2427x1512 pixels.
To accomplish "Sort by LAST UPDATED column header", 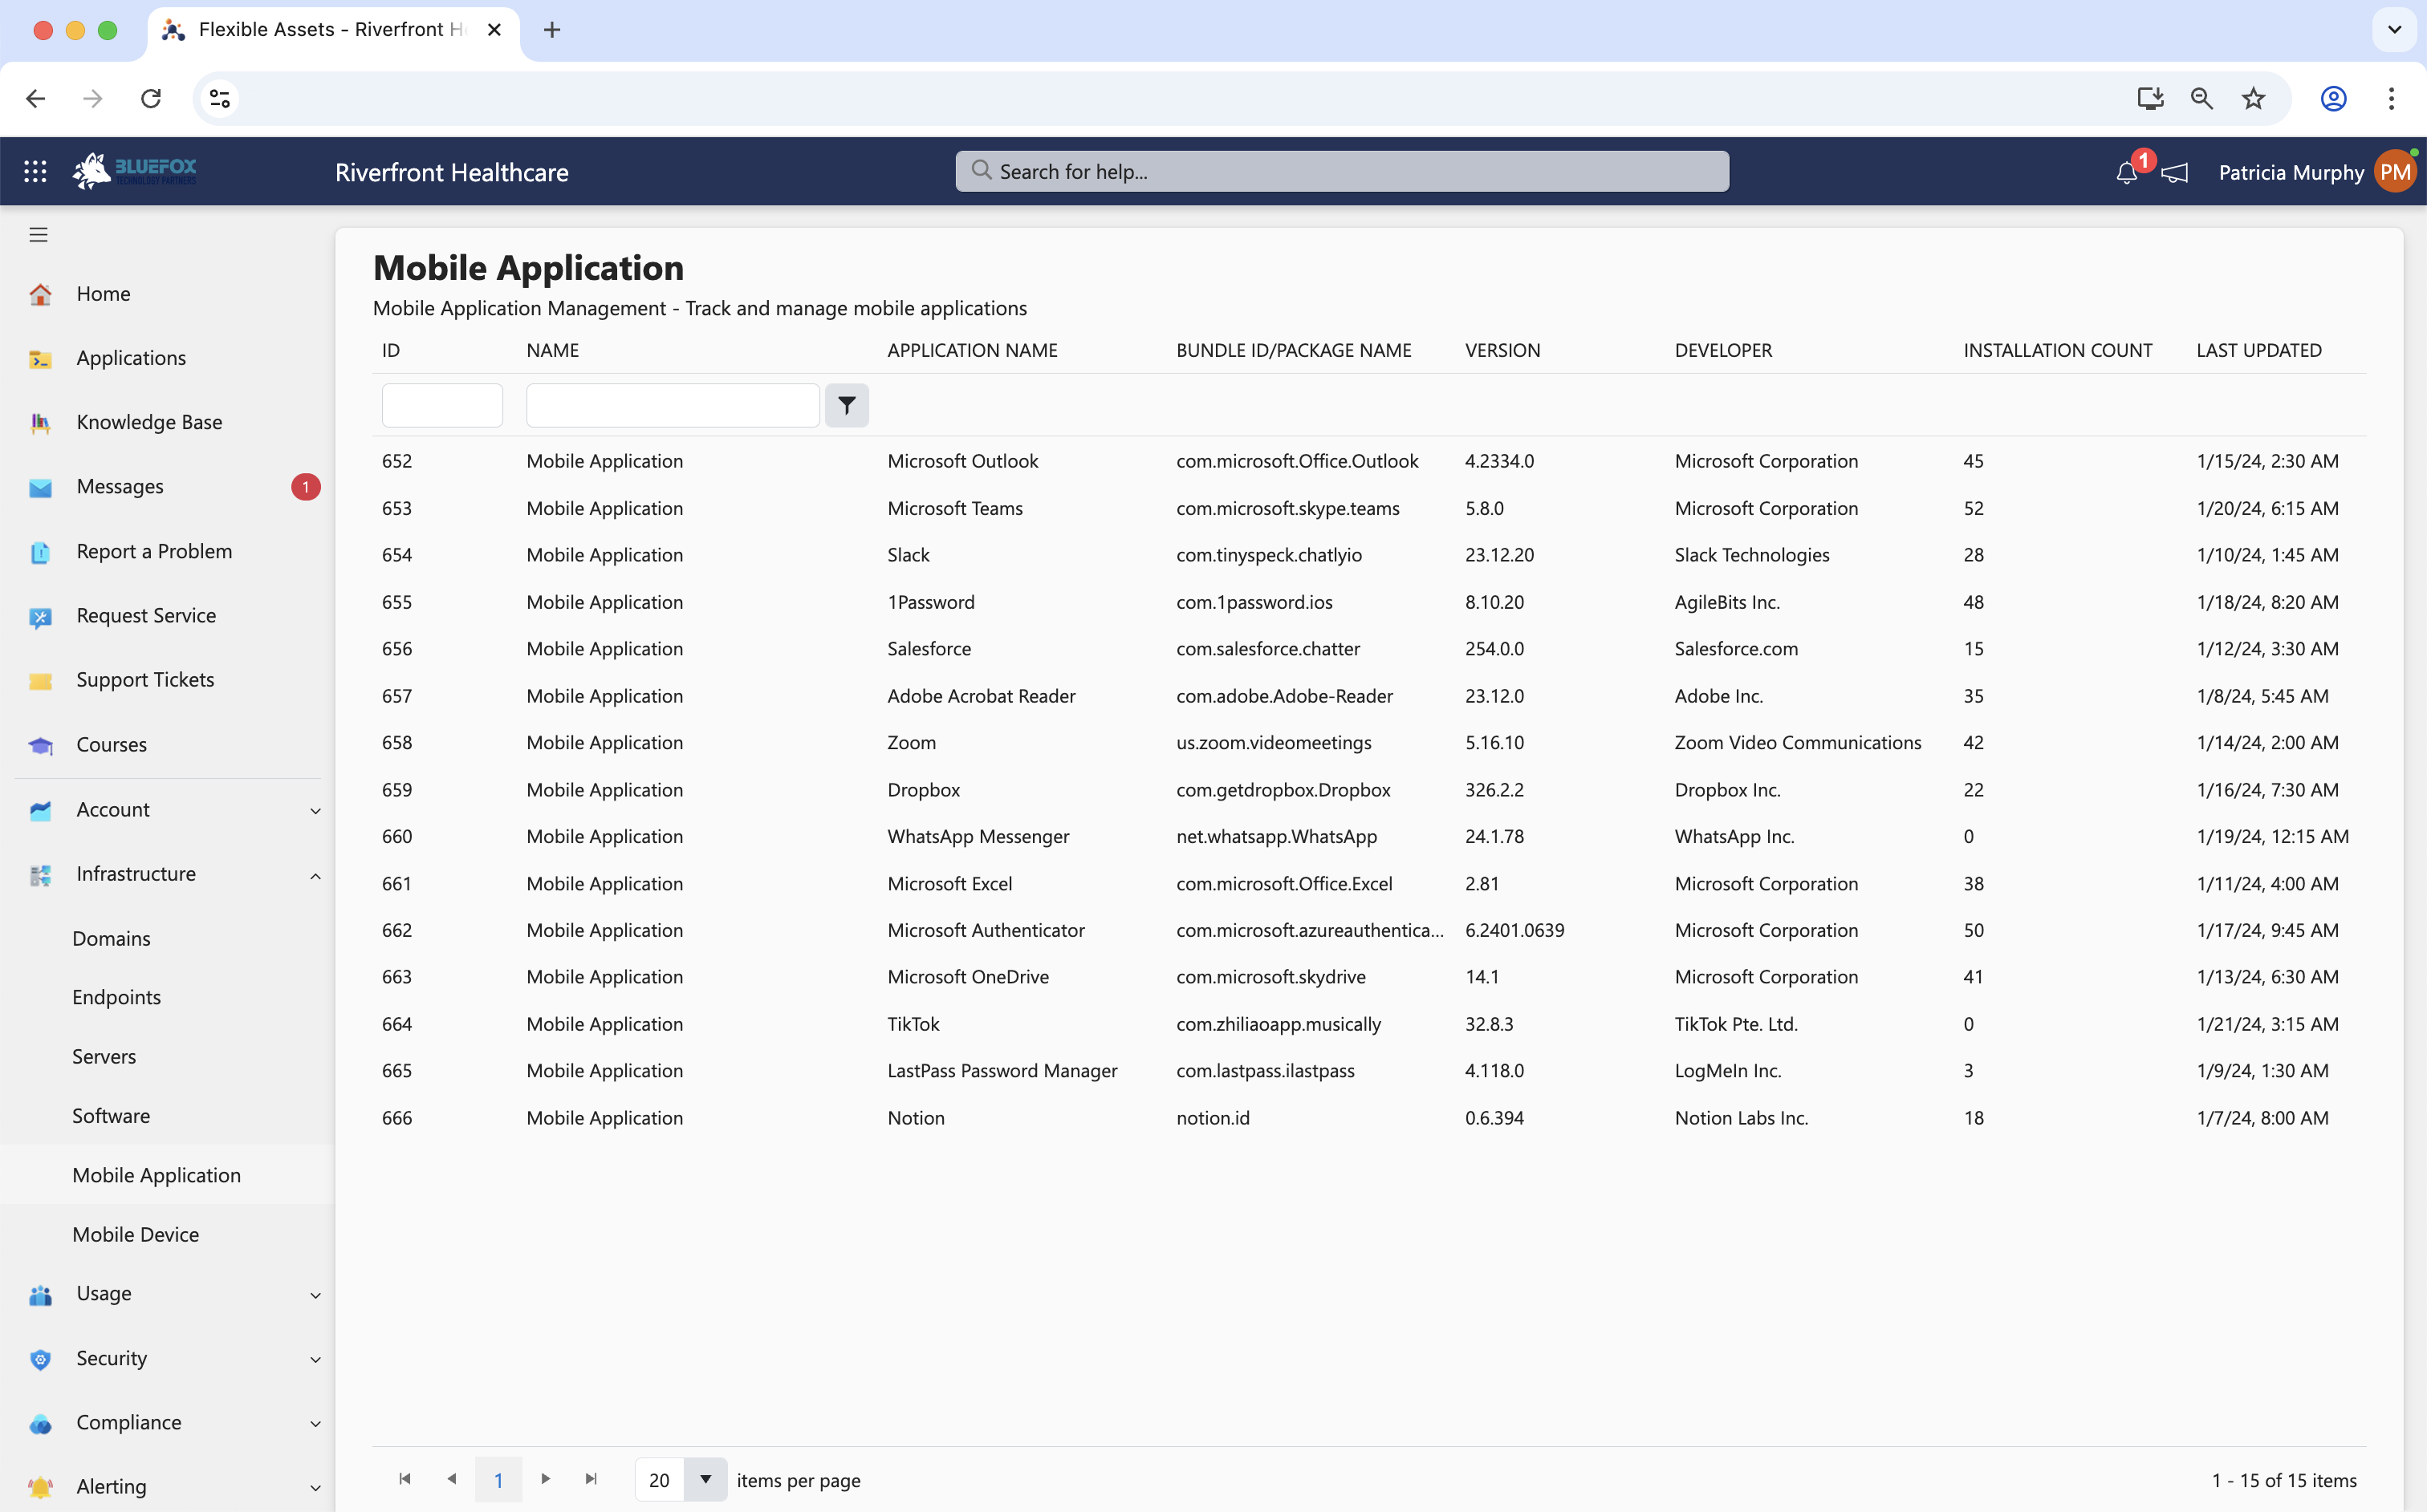I will [2259, 351].
